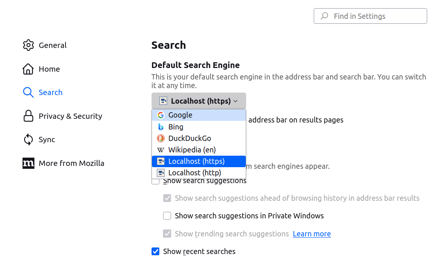Click the Mozilla logo icon in sidebar
Viewport: 437px width, 270px height.
point(28,163)
